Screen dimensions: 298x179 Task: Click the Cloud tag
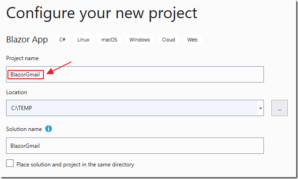[169, 40]
